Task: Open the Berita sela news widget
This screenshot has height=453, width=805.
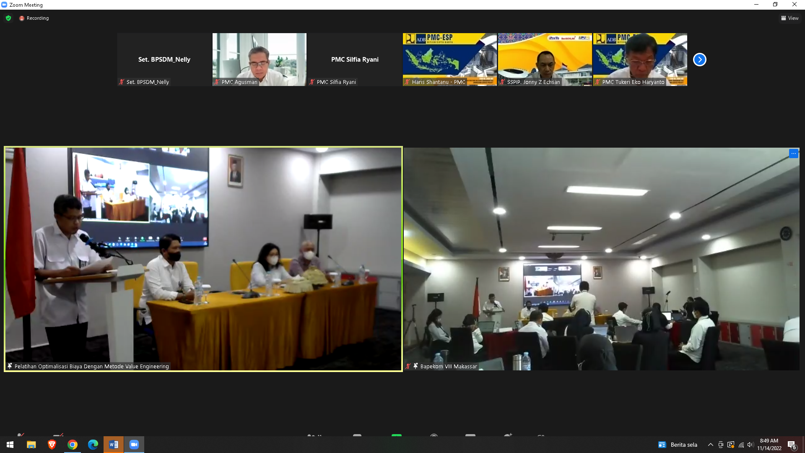Action: 678,445
